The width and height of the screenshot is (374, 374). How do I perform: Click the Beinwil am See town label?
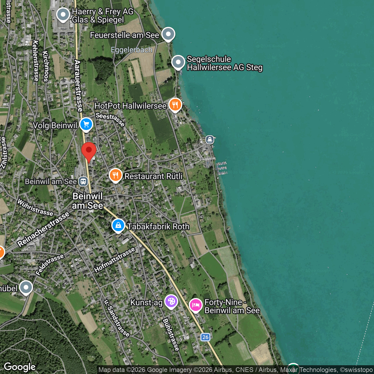click(88, 201)
